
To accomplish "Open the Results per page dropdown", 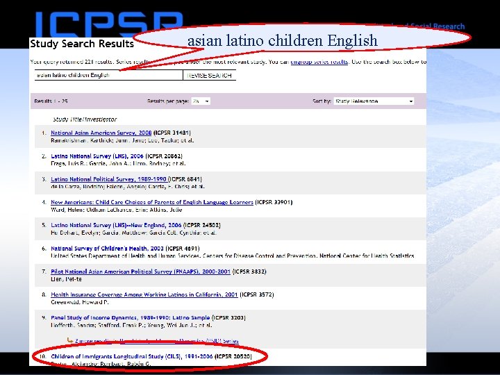I will click(201, 101).
